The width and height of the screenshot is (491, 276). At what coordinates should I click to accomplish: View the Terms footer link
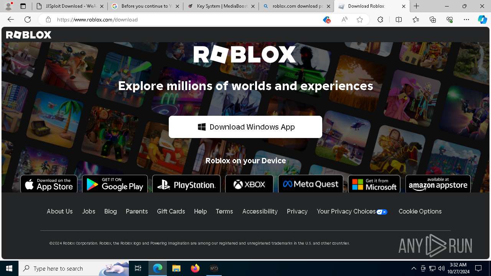pos(224,212)
